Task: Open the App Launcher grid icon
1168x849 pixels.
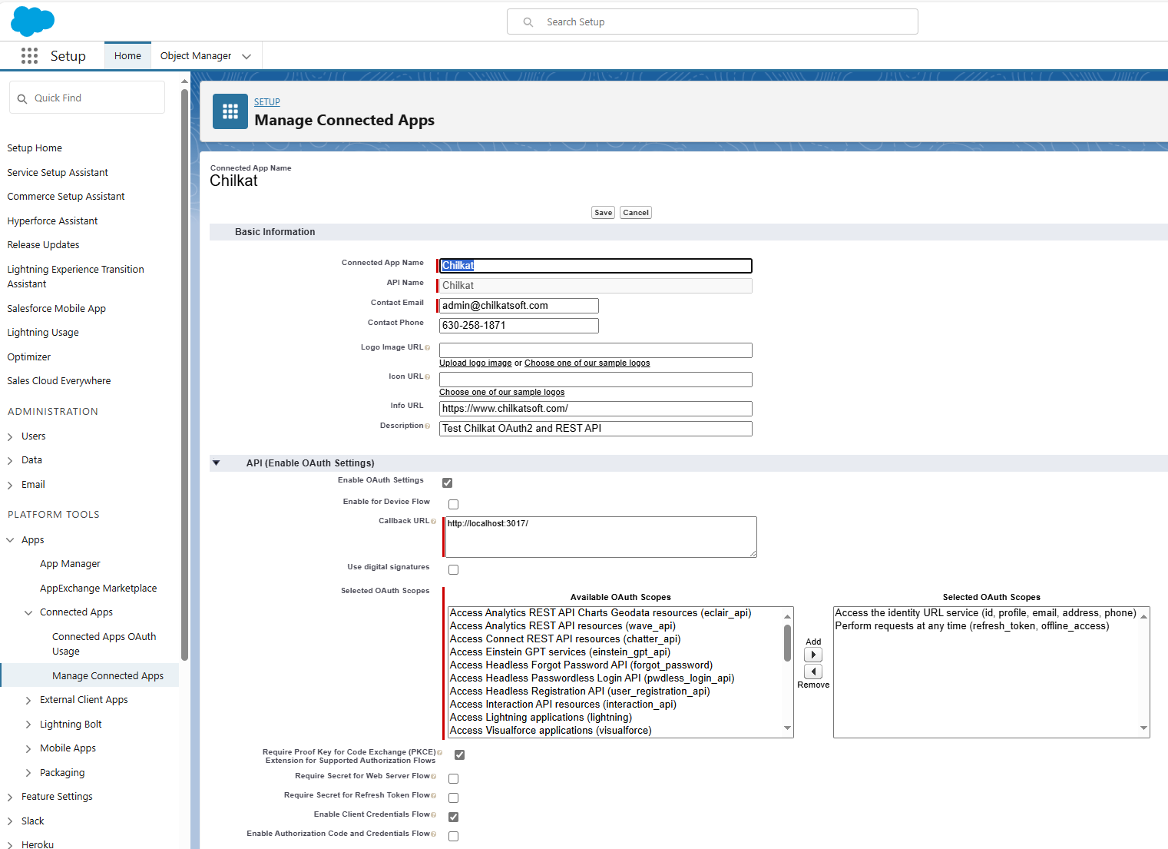Action: pyautogui.click(x=29, y=55)
